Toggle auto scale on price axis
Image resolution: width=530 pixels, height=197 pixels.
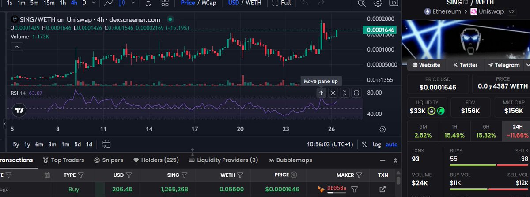pyautogui.click(x=392, y=144)
